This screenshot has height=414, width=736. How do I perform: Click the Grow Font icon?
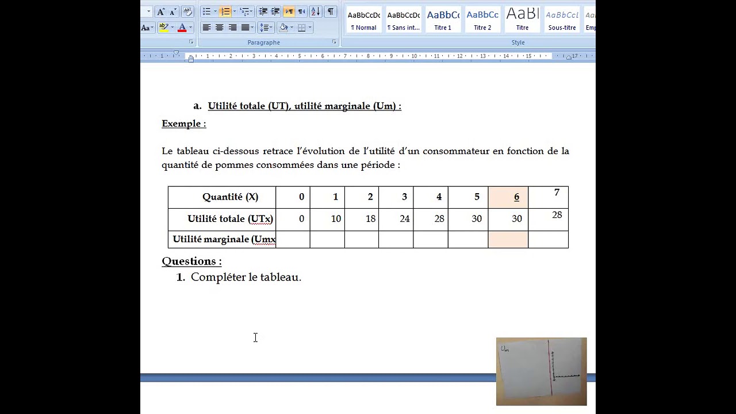(160, 11)
